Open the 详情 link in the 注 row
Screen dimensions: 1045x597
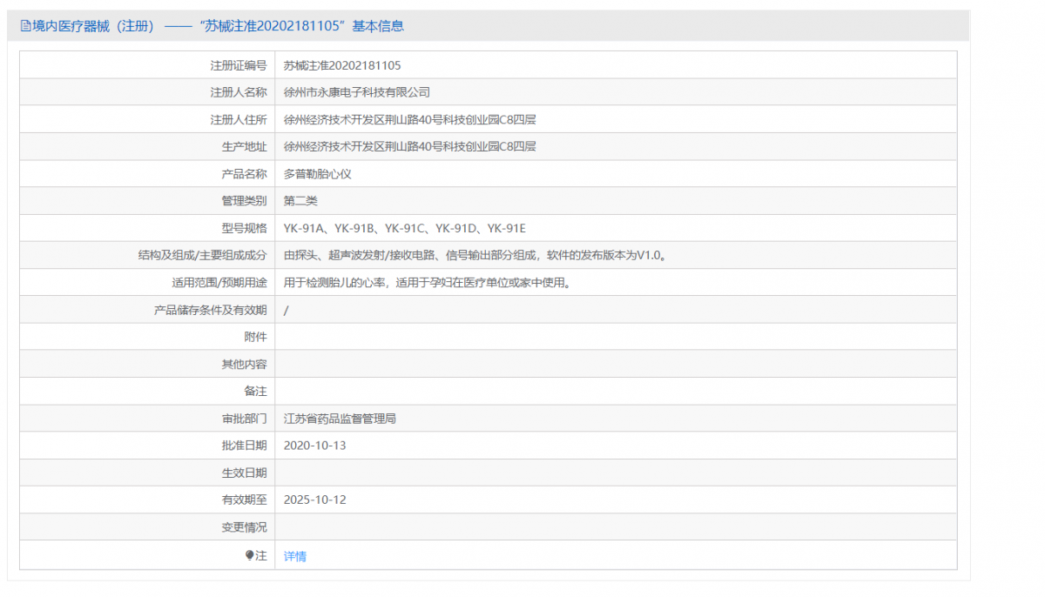[295, 556]
